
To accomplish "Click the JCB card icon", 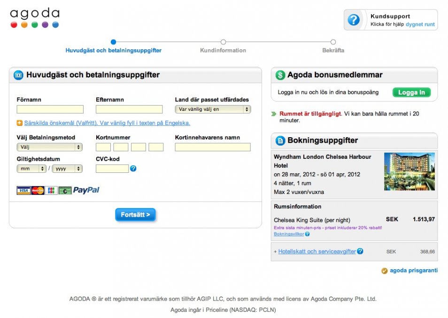I will tap(51, 190).
